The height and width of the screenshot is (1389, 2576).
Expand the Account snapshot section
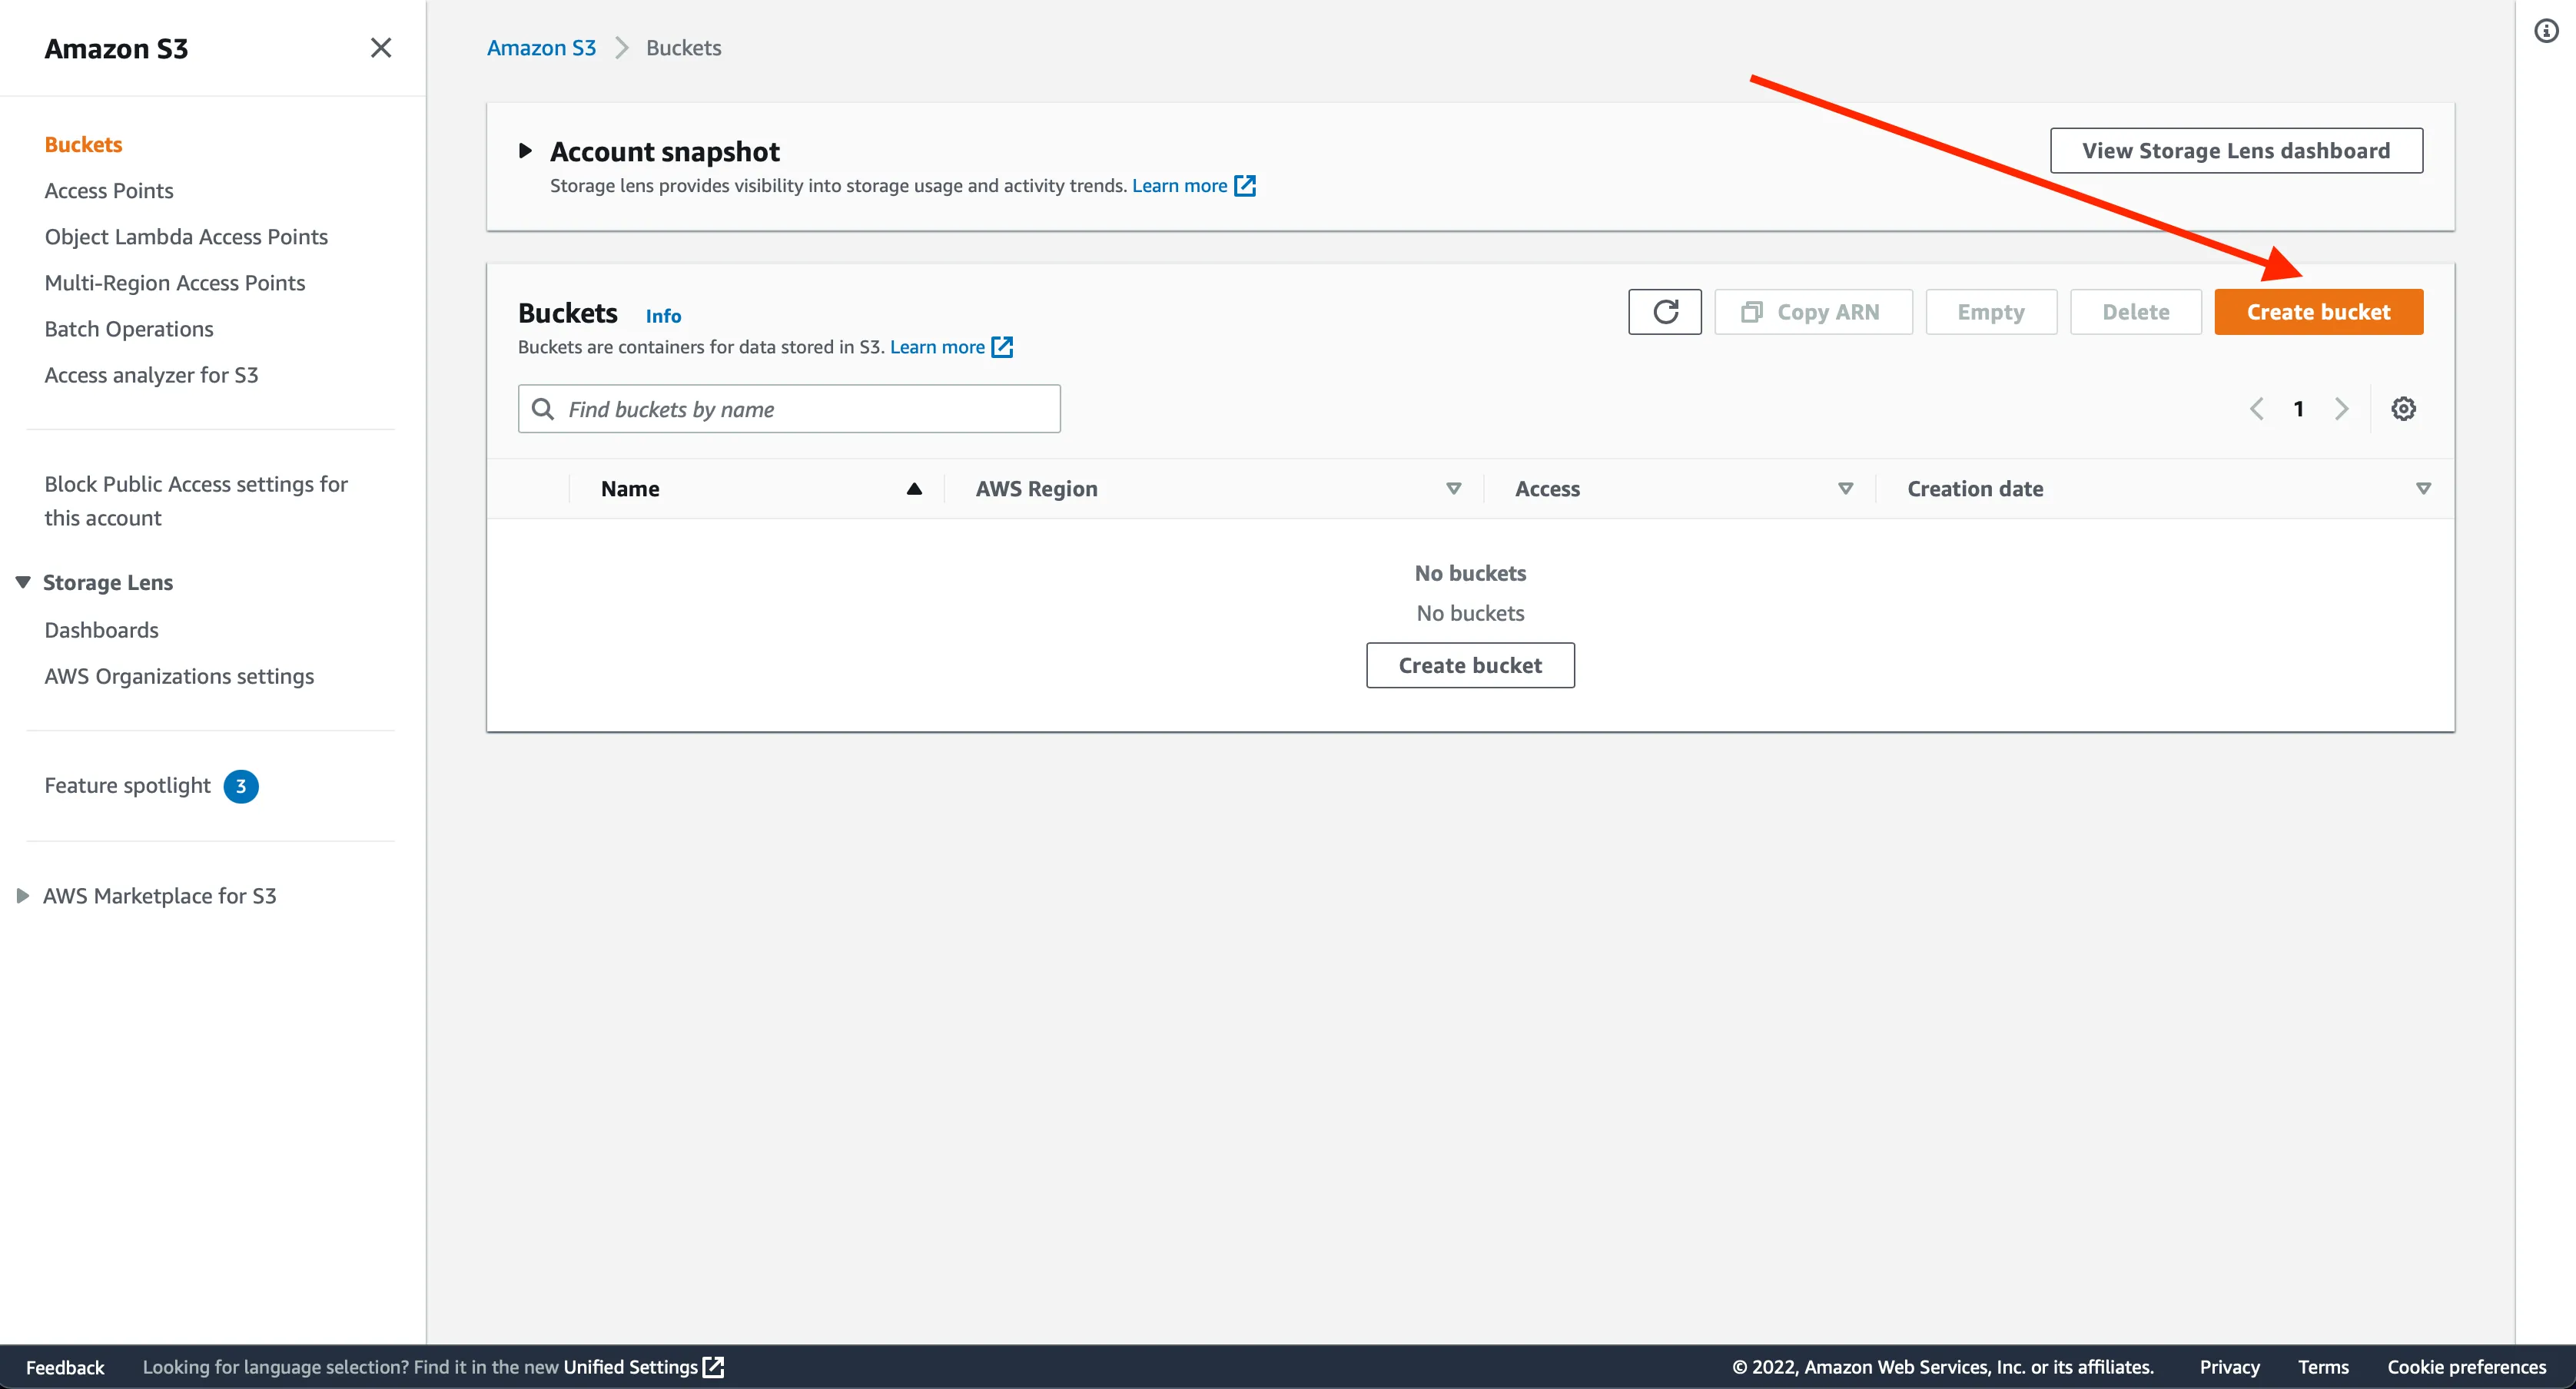[525, 151]
